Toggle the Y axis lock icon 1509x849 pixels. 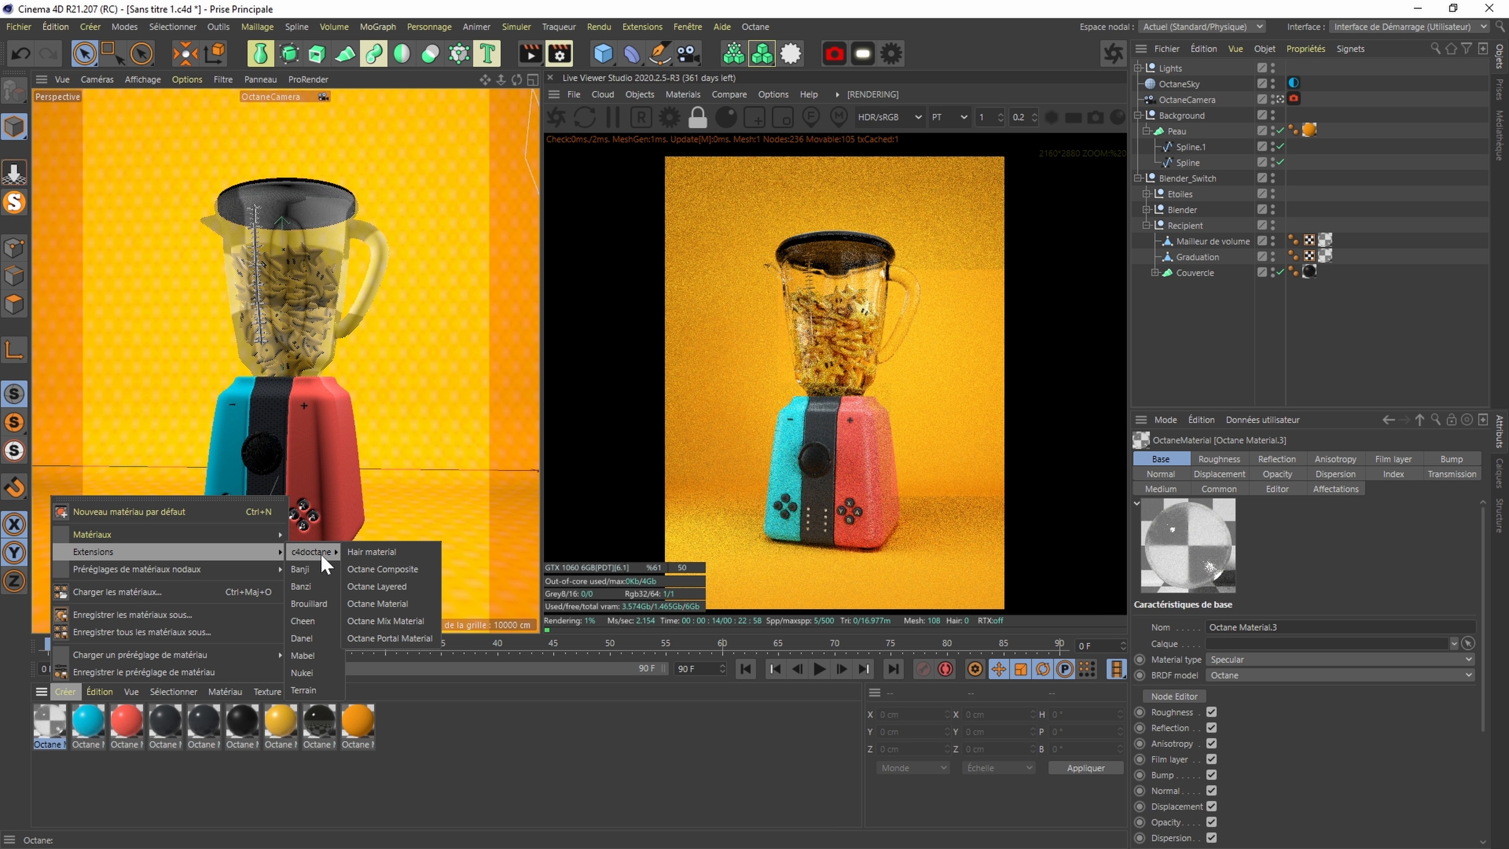pos(15,552)
